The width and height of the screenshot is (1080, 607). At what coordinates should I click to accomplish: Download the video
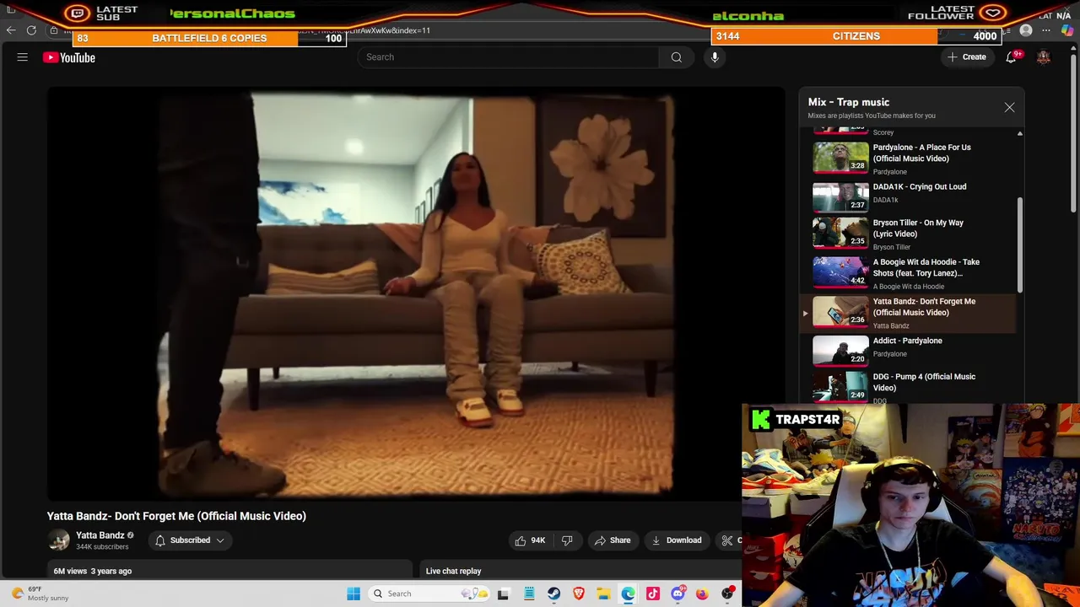(676, 540)
